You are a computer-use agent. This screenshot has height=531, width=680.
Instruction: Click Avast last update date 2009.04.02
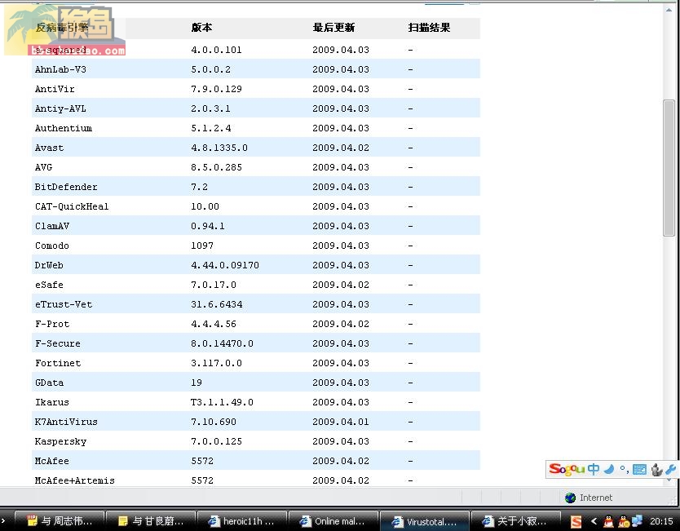(341, 148)
